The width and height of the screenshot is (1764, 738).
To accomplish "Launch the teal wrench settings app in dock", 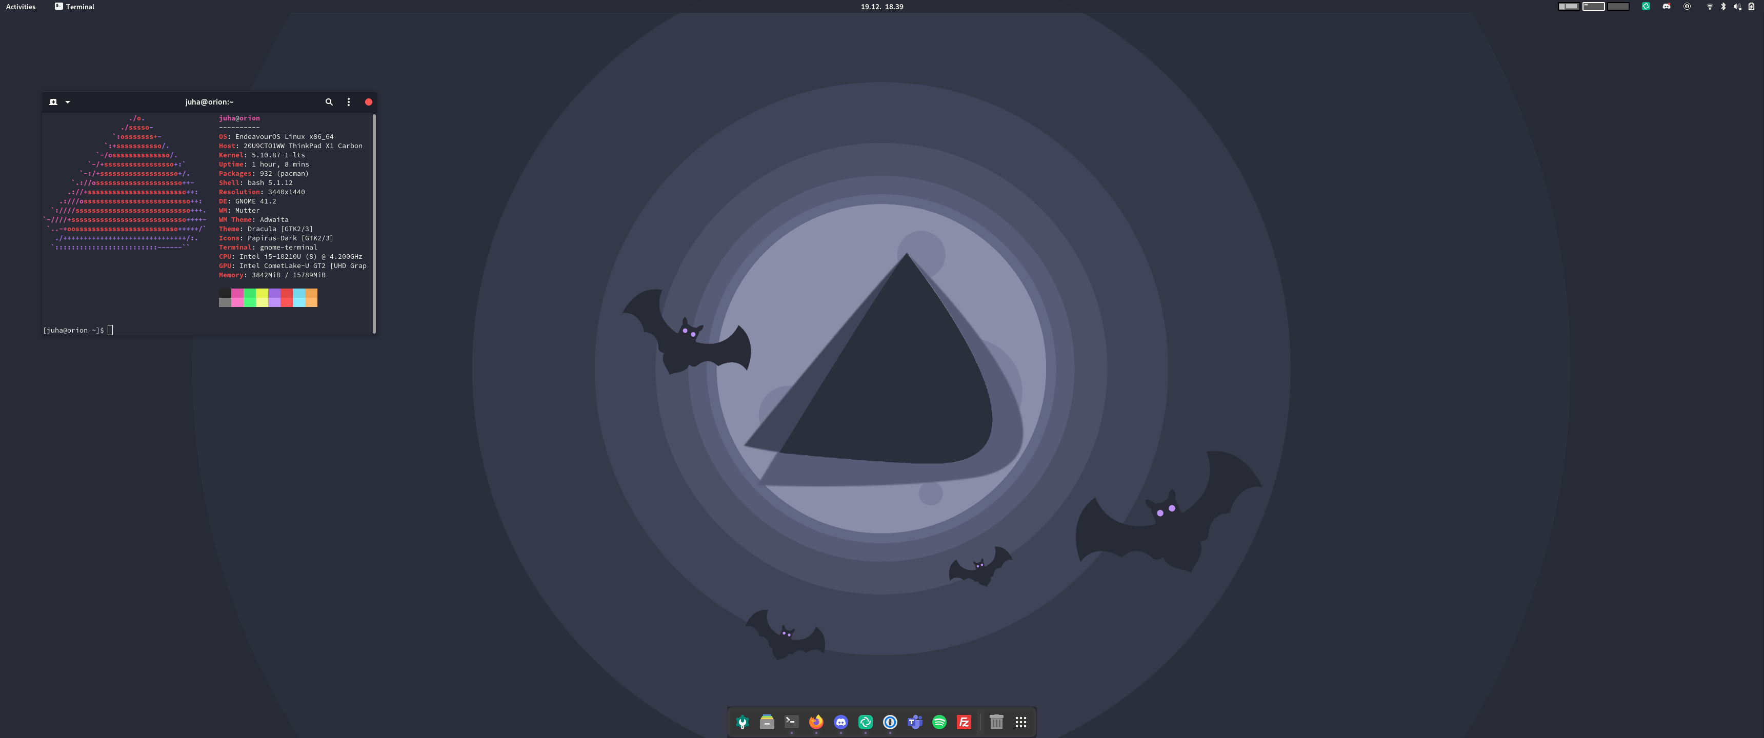I will coord(743,722).
